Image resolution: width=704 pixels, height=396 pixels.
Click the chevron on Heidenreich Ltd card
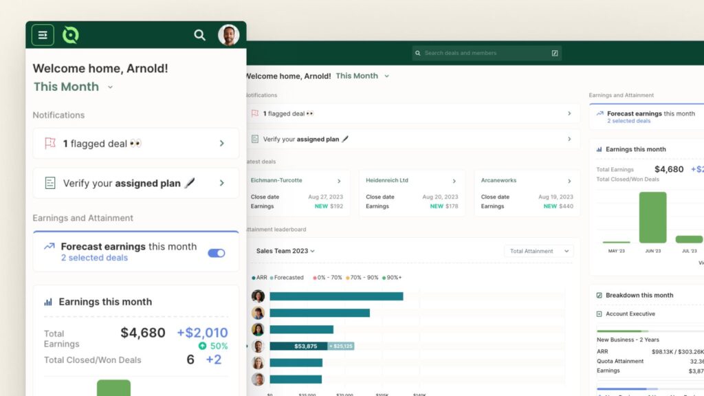[454, 181]
